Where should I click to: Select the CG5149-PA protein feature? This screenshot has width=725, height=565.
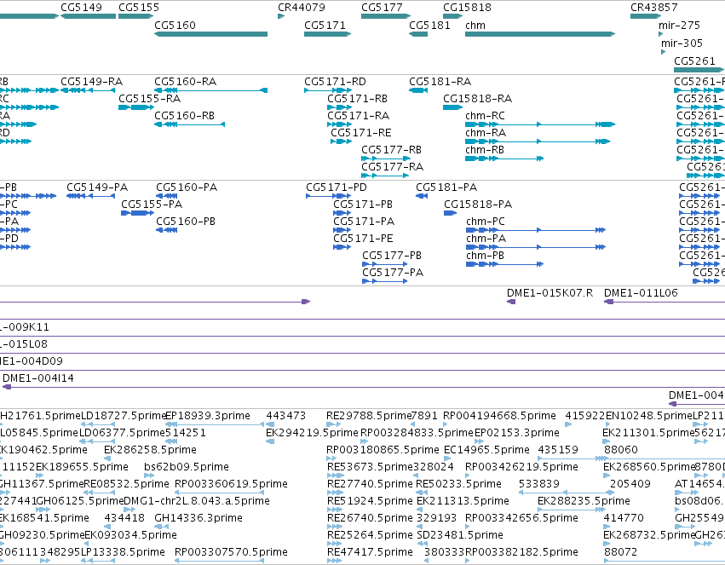pos(90,196)
